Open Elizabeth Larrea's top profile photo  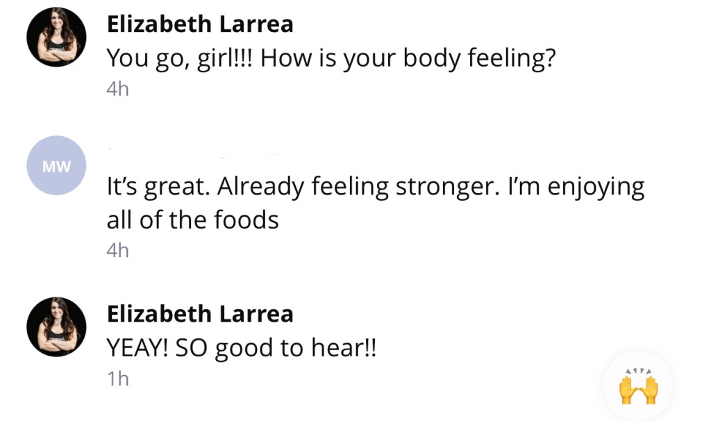coord(56,37)
